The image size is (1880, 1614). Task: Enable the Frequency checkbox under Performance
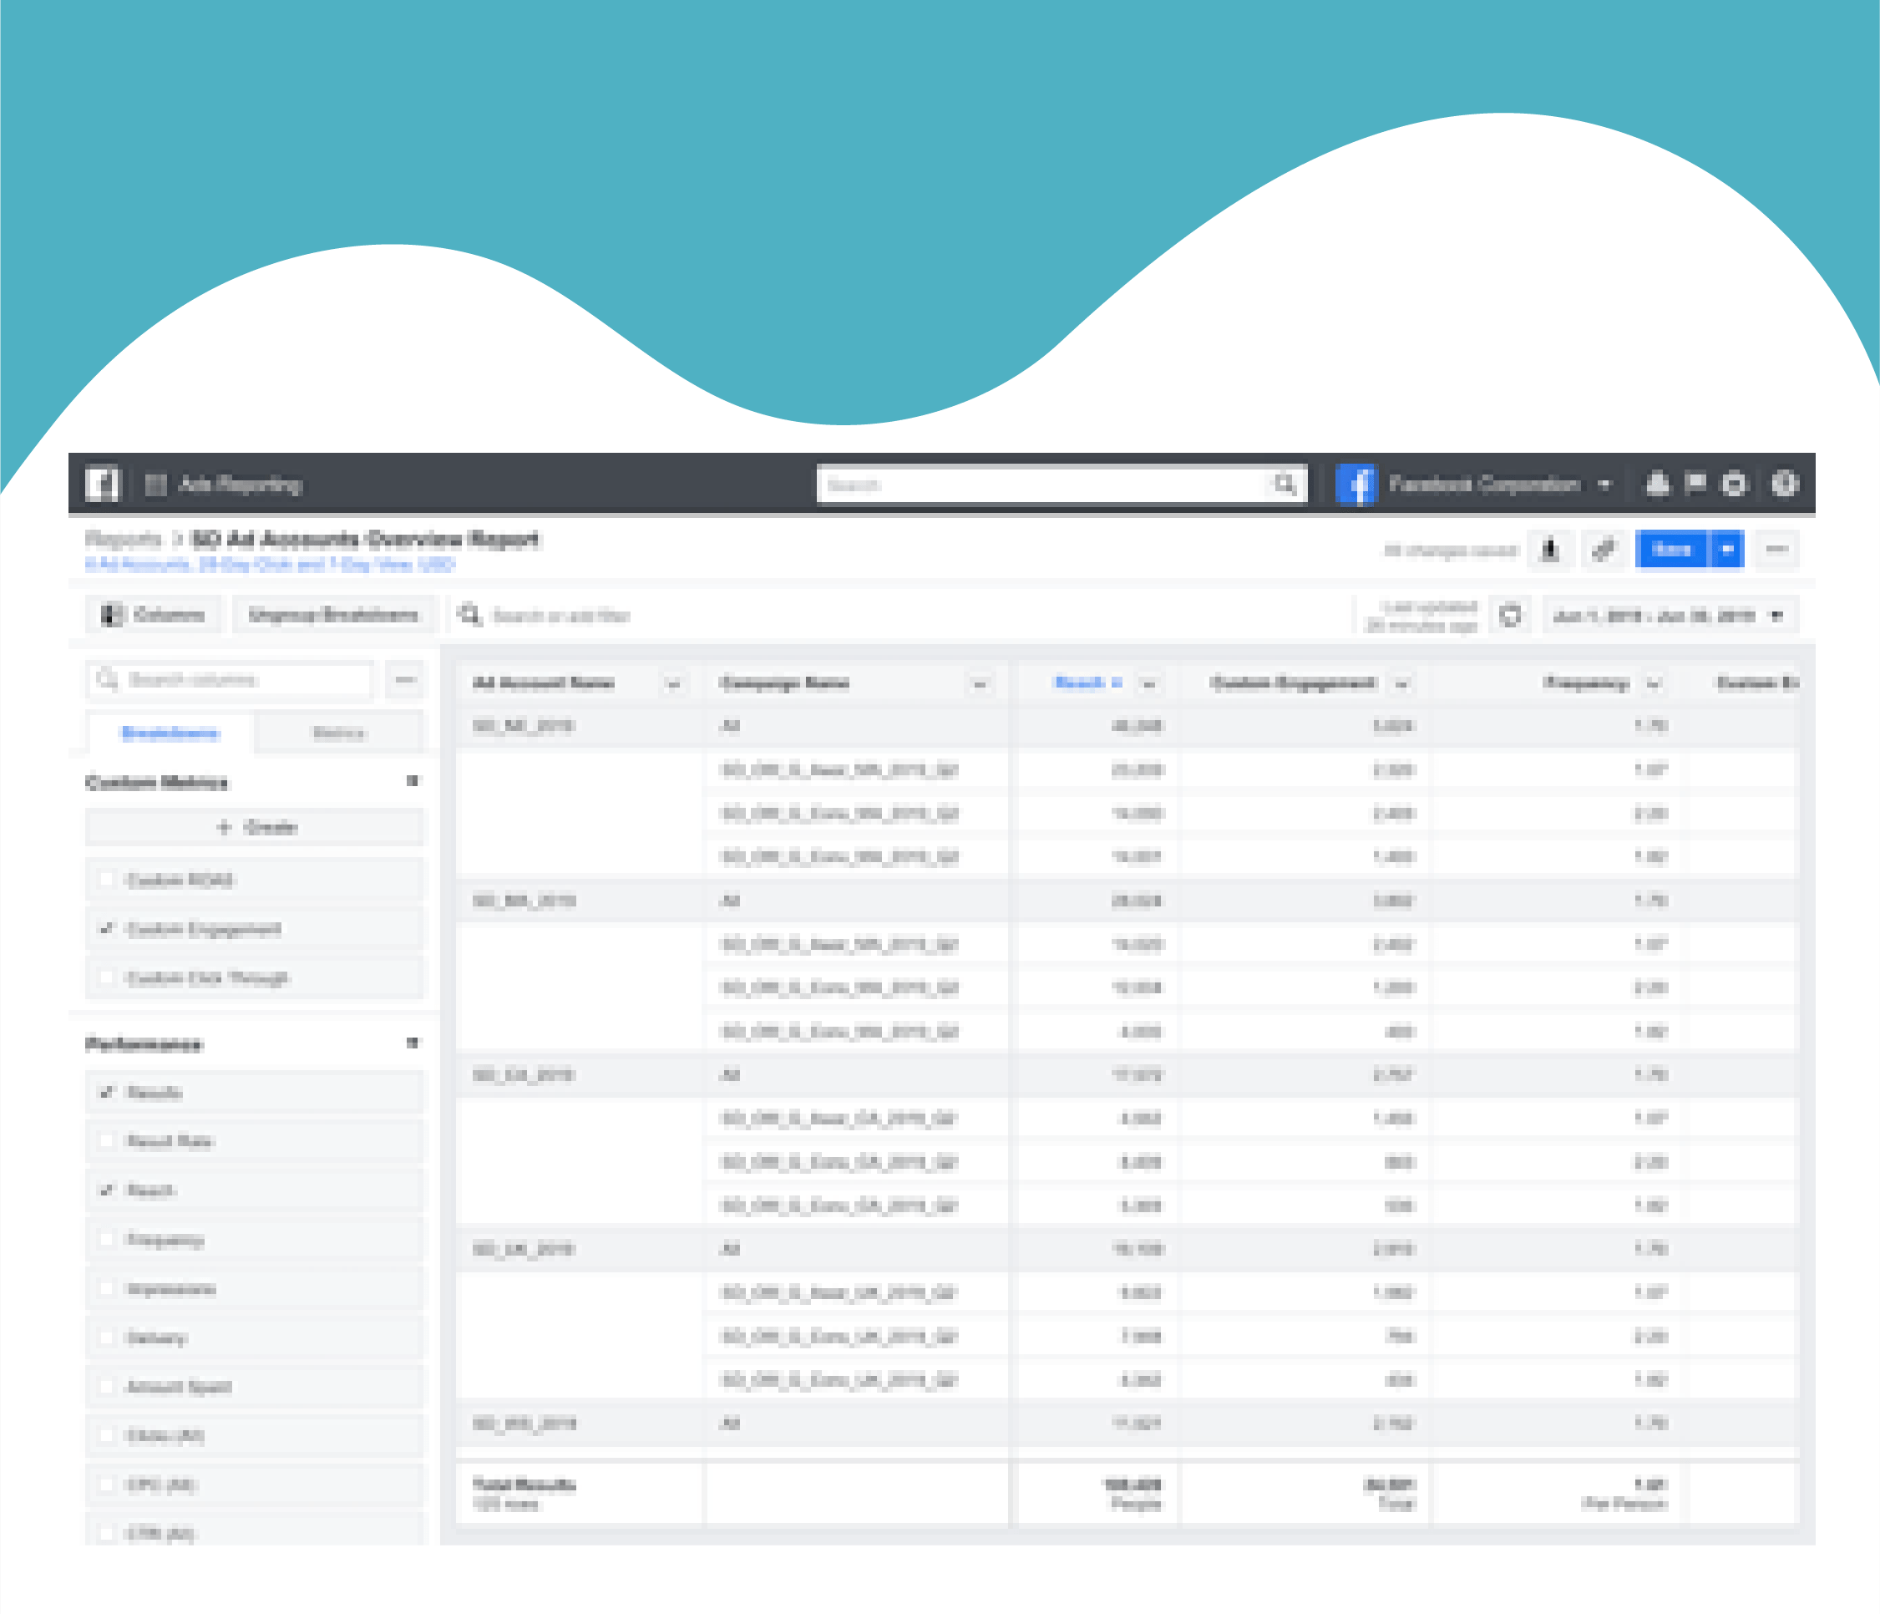(107, 1239)
